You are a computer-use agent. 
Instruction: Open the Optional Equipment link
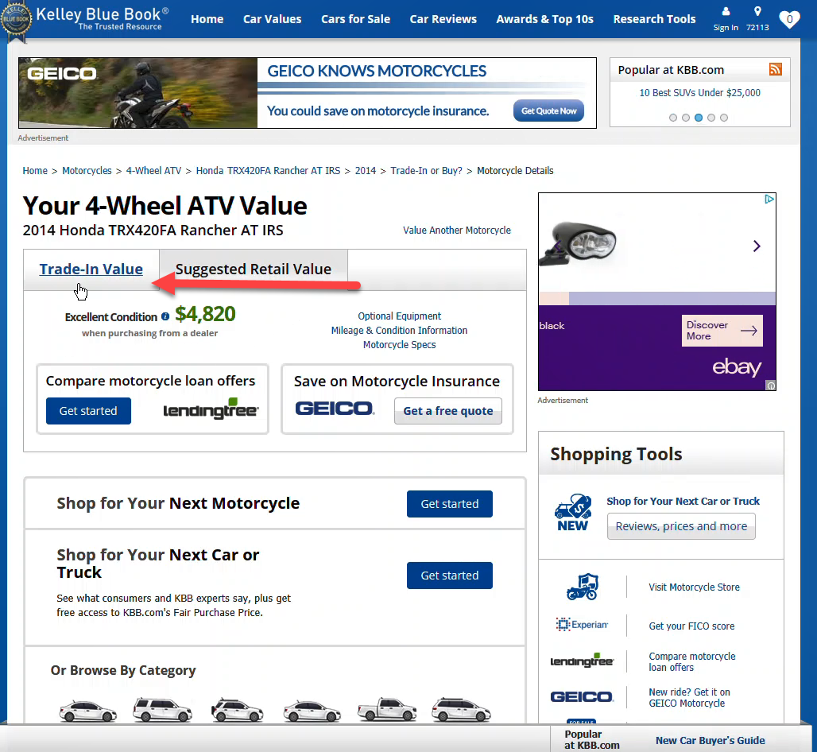tap(399, 316)
